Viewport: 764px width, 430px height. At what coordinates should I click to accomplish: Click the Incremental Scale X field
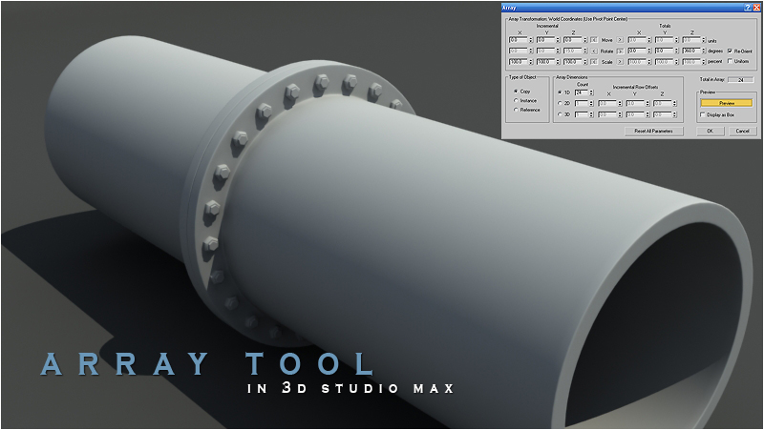click(x=518, y=62)
